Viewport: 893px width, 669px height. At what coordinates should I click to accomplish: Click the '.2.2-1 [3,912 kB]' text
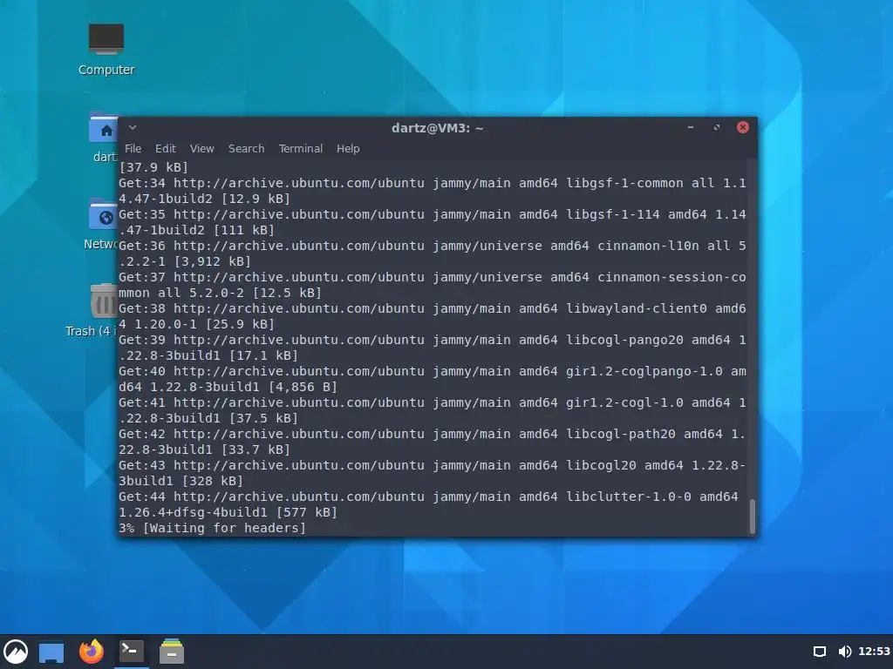pos(185,261)
